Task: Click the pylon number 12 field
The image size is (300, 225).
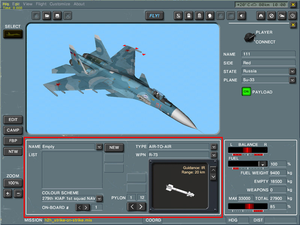Action: pyautogui.click(x=142, y=198)
